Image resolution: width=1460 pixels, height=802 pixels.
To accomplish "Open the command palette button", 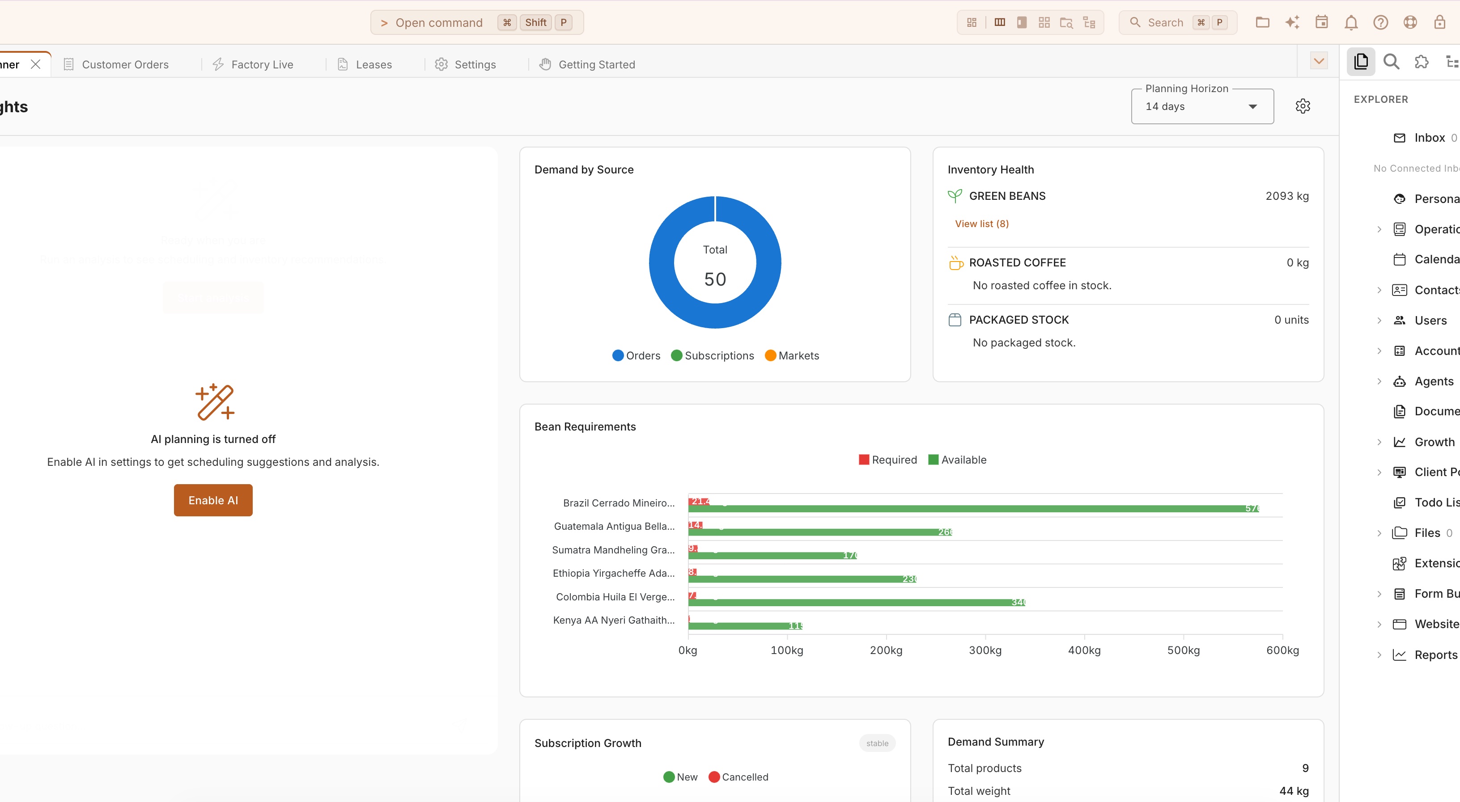I will tap(477, 23).
